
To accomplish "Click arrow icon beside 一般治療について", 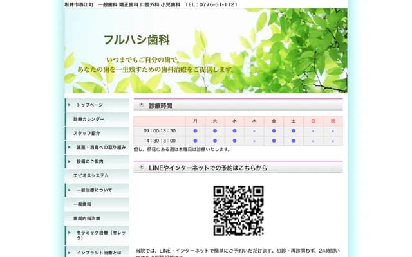I will click(70, 190).
